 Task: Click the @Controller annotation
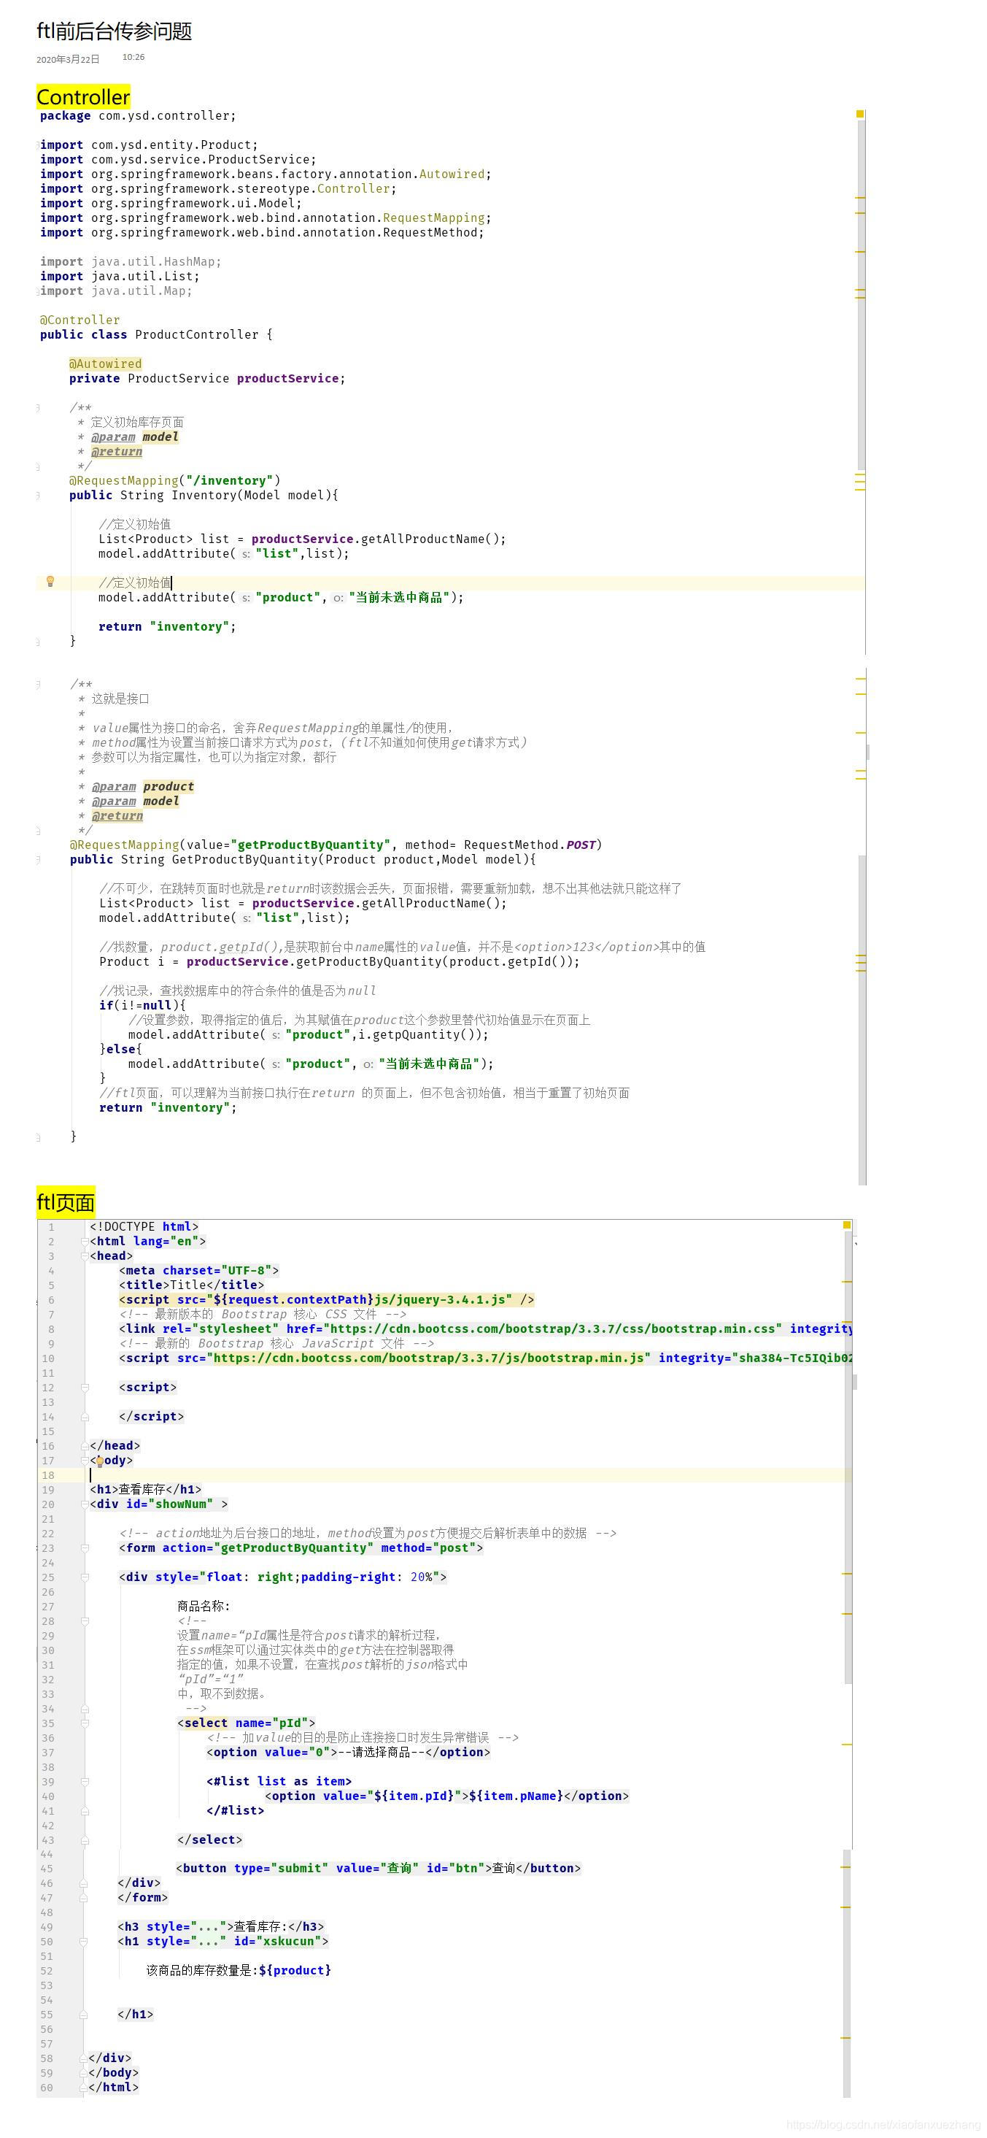point(80,320)
